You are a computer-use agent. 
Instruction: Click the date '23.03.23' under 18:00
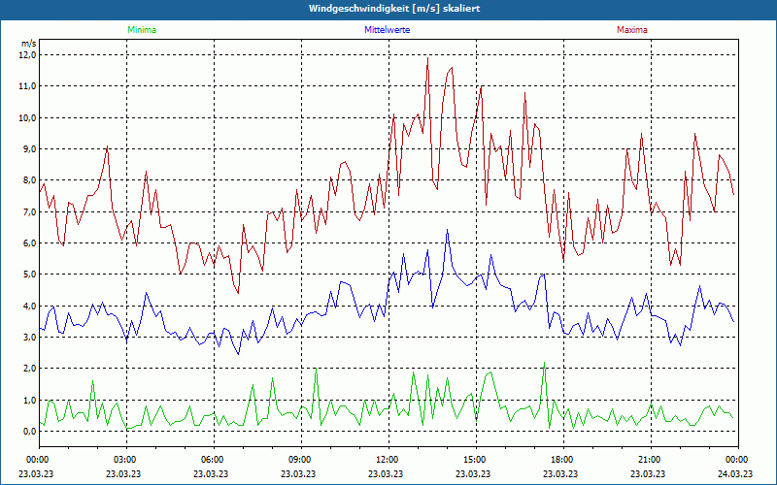pyautogui.click(x=560, y=473)
